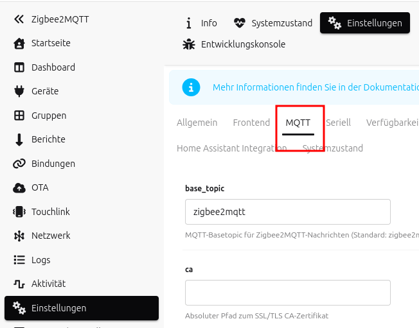This screenshot has width=419, height=328.
Task: Open Bindungen via link icon
Action: [19, 164]
